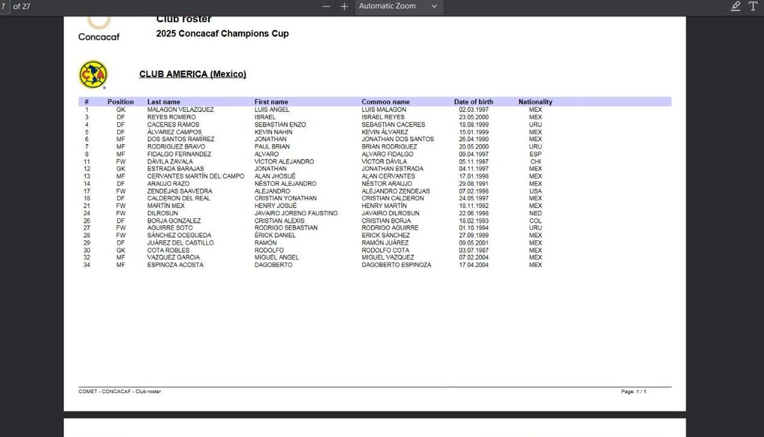The image size is (764, 437).
Task: Click the Position column header
Action: (120, 102)
